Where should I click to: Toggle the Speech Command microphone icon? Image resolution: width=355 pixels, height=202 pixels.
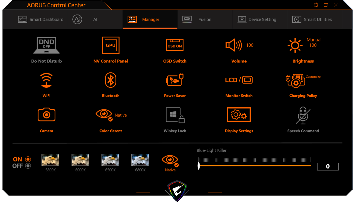coord(303,115)
